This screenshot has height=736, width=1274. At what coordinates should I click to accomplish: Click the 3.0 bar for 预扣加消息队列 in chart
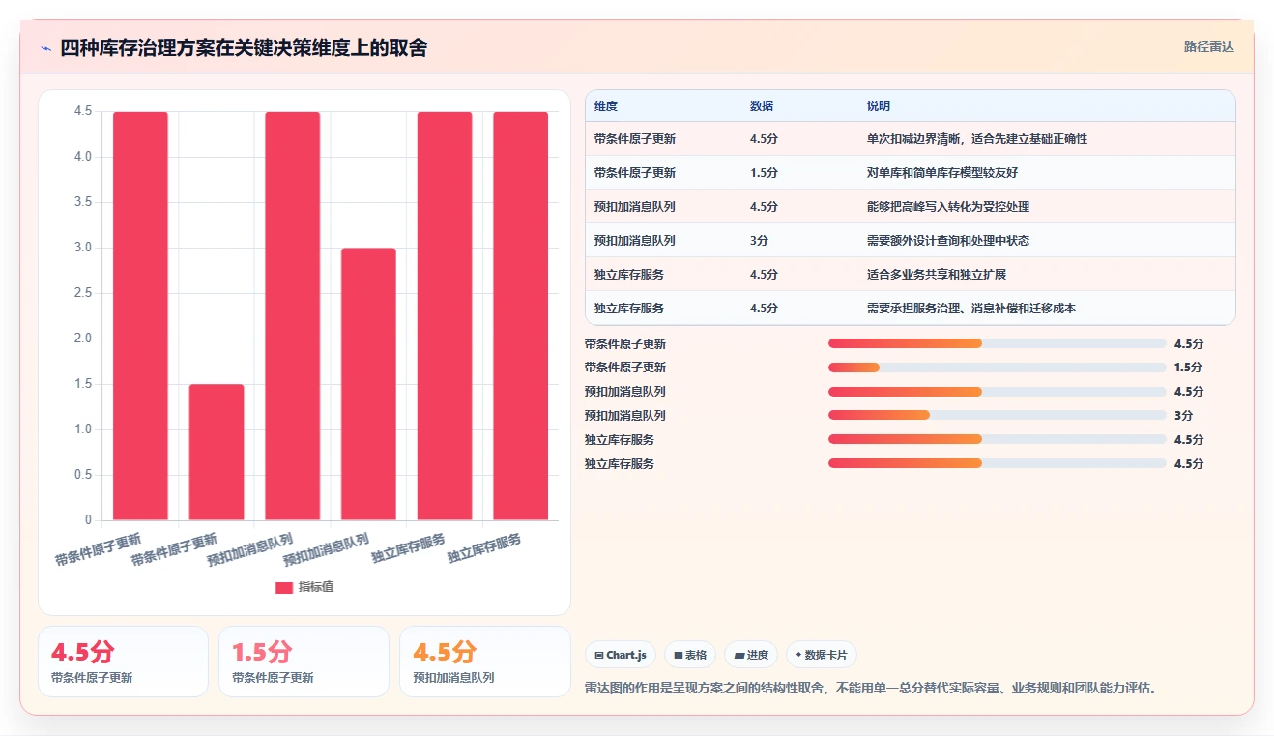(x=368, y=384)
